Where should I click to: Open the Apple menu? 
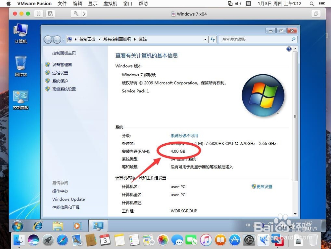pos(9,4)
